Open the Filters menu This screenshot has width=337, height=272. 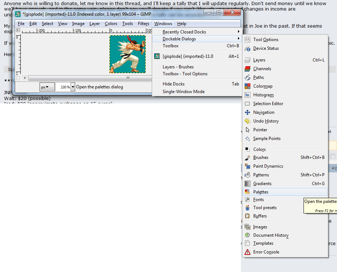[x=143, y=24]
